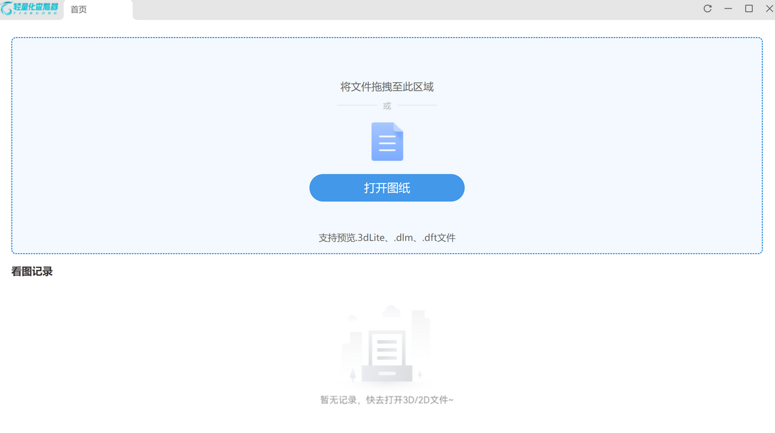Click the empty-record building illustration under 看图记录

(387, 345)
